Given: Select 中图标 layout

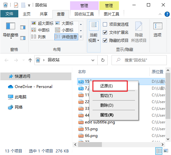Looking at the screenshot, I should coord(40,30).
